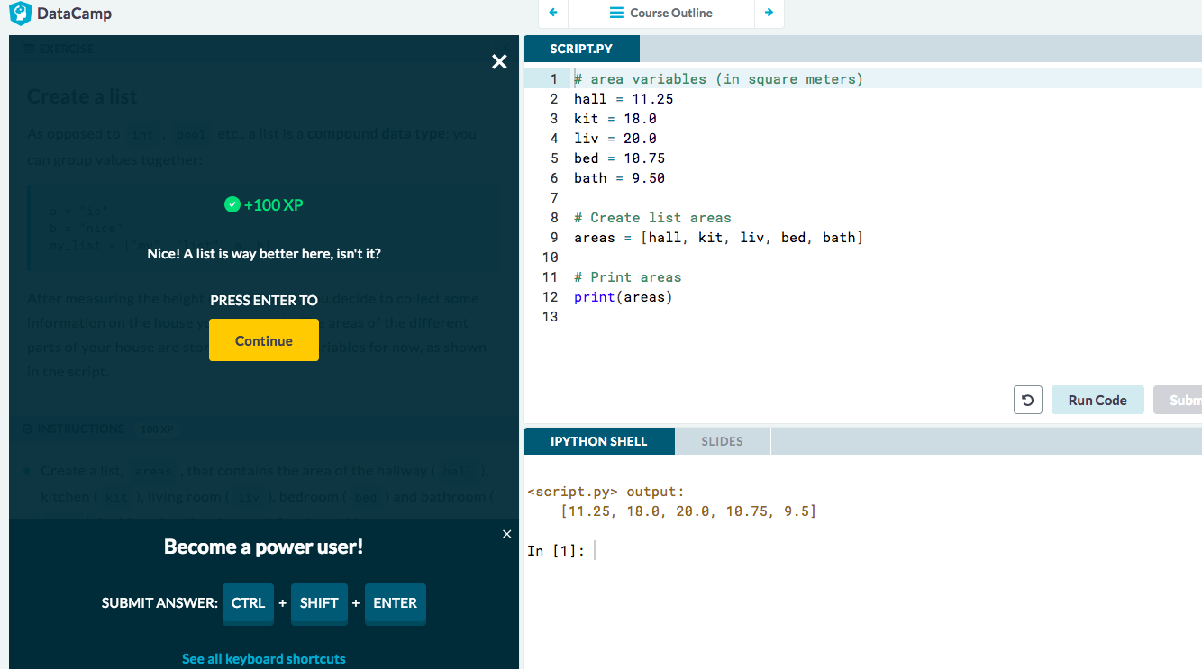Go to next exercise with right arrow
Viewport: 1202px width, 669px height.
[x=769, y=13]
